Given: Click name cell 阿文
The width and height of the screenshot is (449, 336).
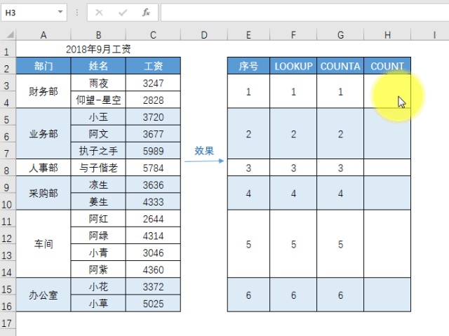Looking at the screenshot, I should click(x=98, y=134).
